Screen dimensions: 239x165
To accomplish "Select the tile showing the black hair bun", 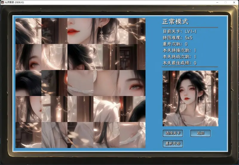I will point(80,57).
